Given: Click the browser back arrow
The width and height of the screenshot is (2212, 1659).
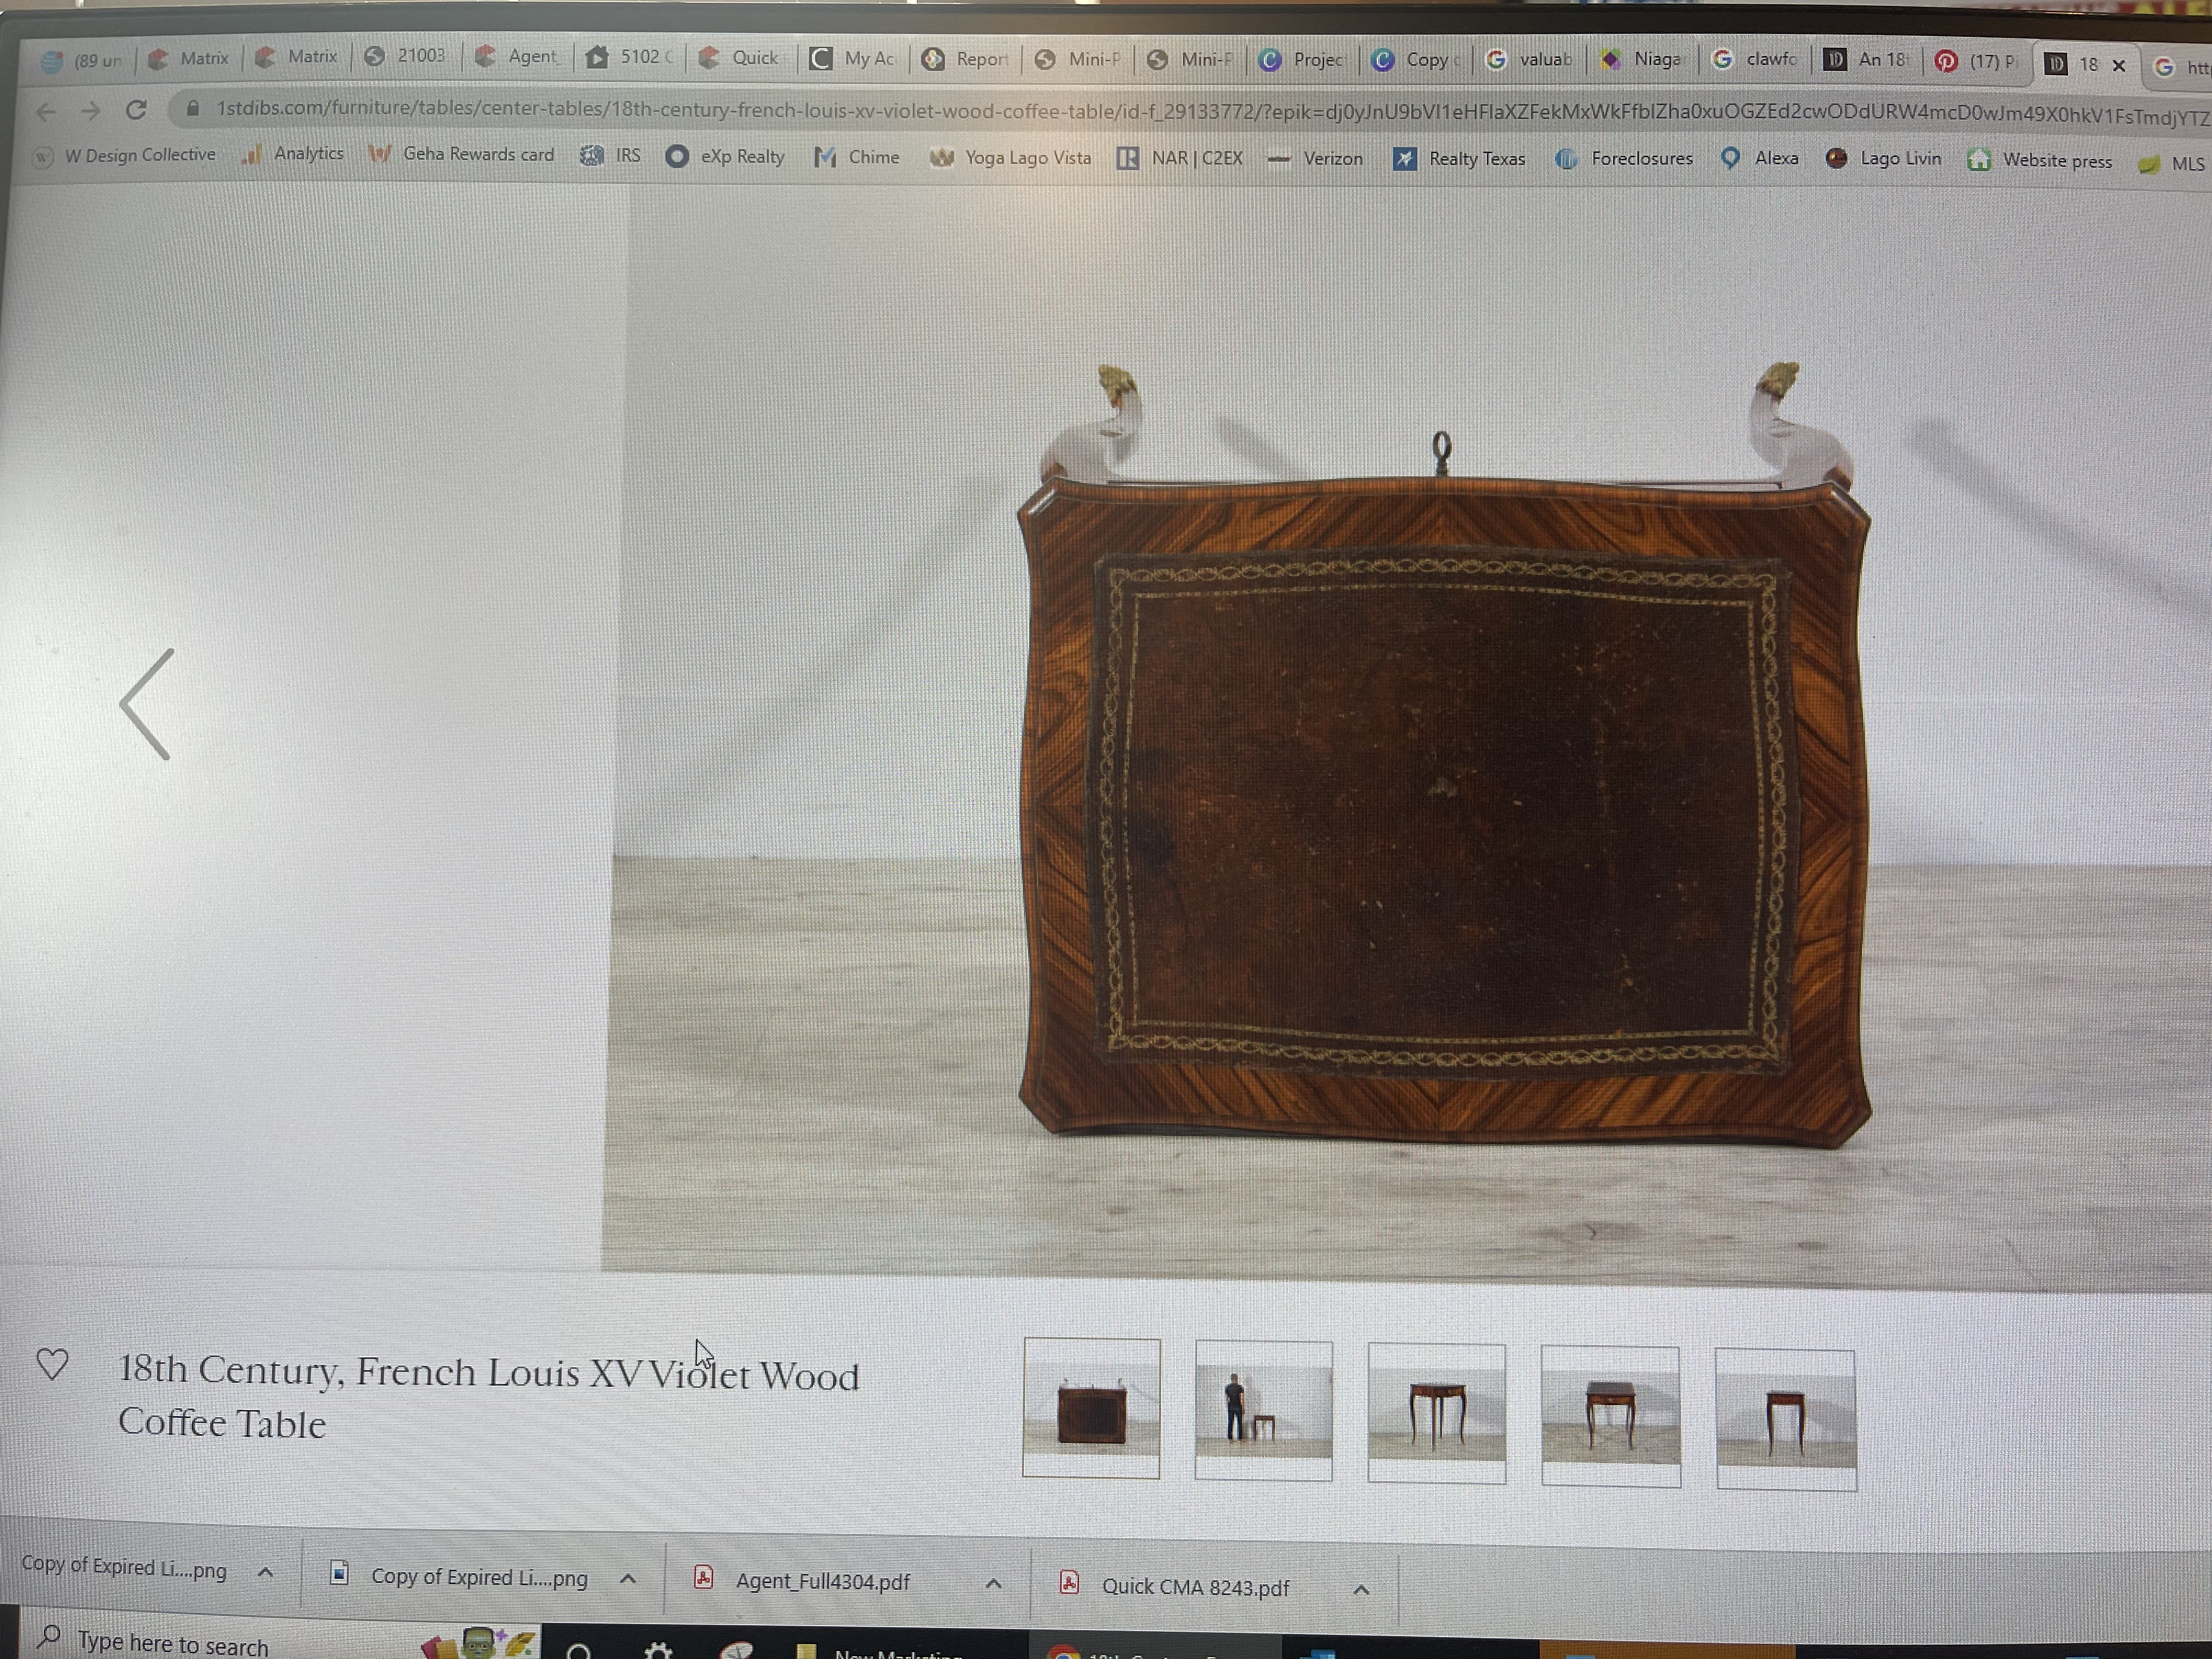Looking at the screenshot, I should 46,111.
